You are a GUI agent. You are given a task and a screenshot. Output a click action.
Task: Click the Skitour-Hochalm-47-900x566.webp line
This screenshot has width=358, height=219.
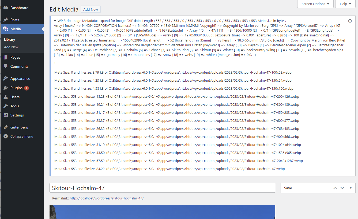point(177,137)
